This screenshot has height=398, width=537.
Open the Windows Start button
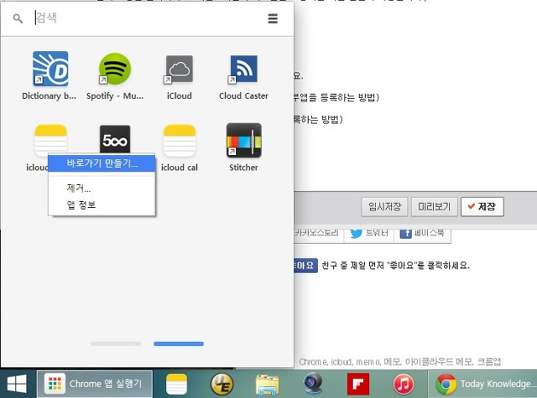[17, 384]
